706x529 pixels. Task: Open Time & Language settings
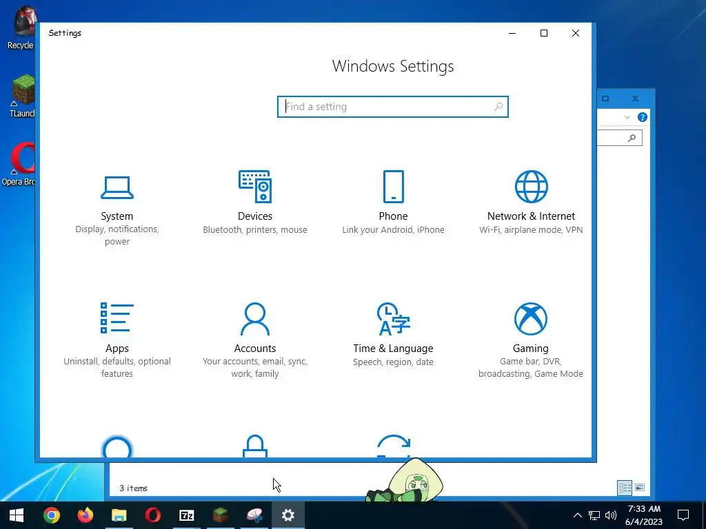[x=393, y=335]
